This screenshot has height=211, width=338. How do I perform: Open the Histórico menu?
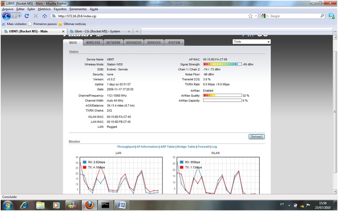(44, 9)
